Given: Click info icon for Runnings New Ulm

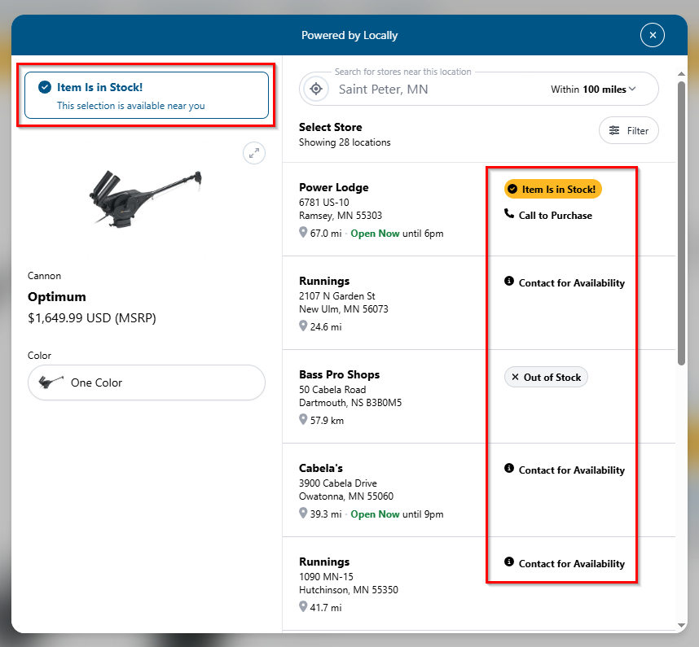Looking at the screenshot, I should [508, 281].
